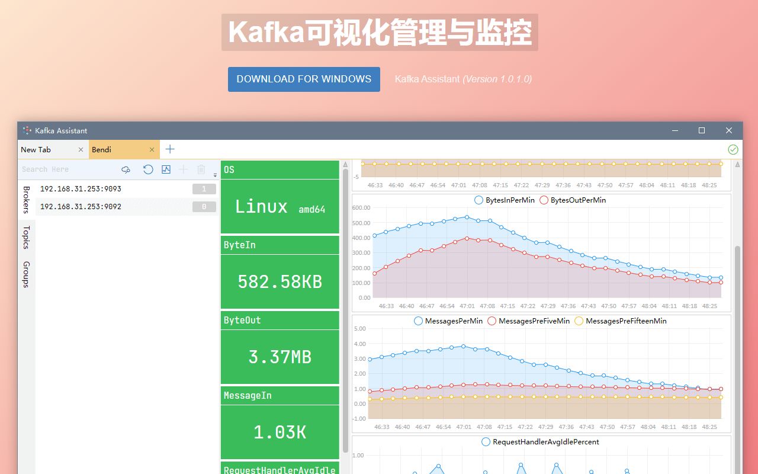Close the New Tab tab

(x=81, y=150)
